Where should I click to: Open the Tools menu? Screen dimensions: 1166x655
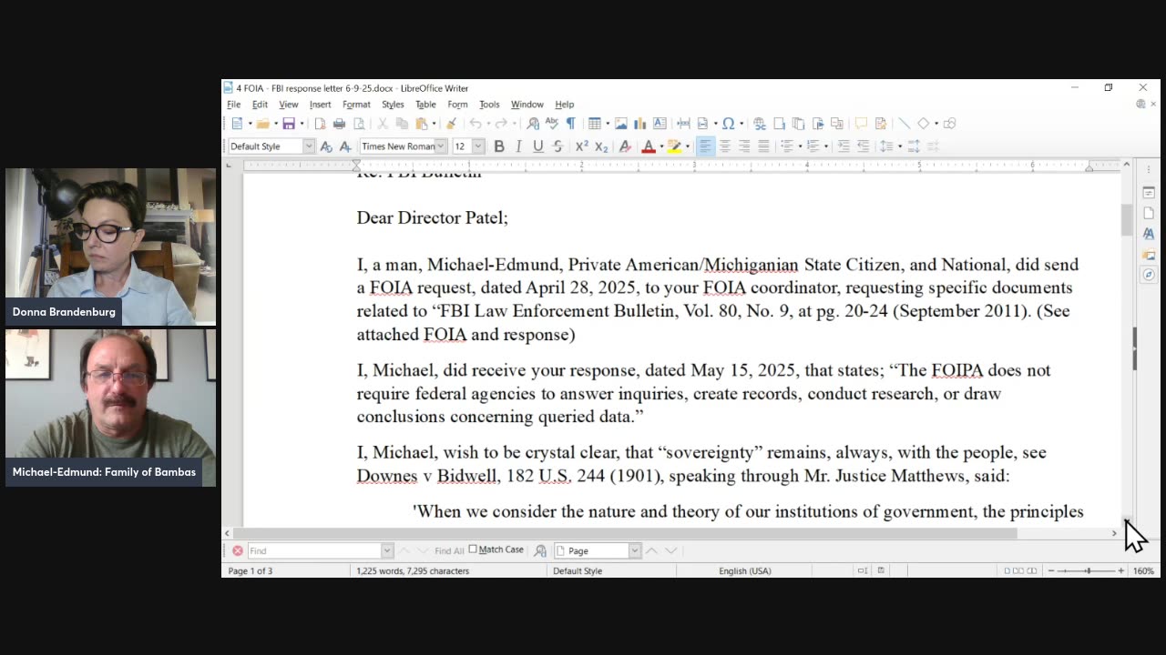click(x=489, y=105)
